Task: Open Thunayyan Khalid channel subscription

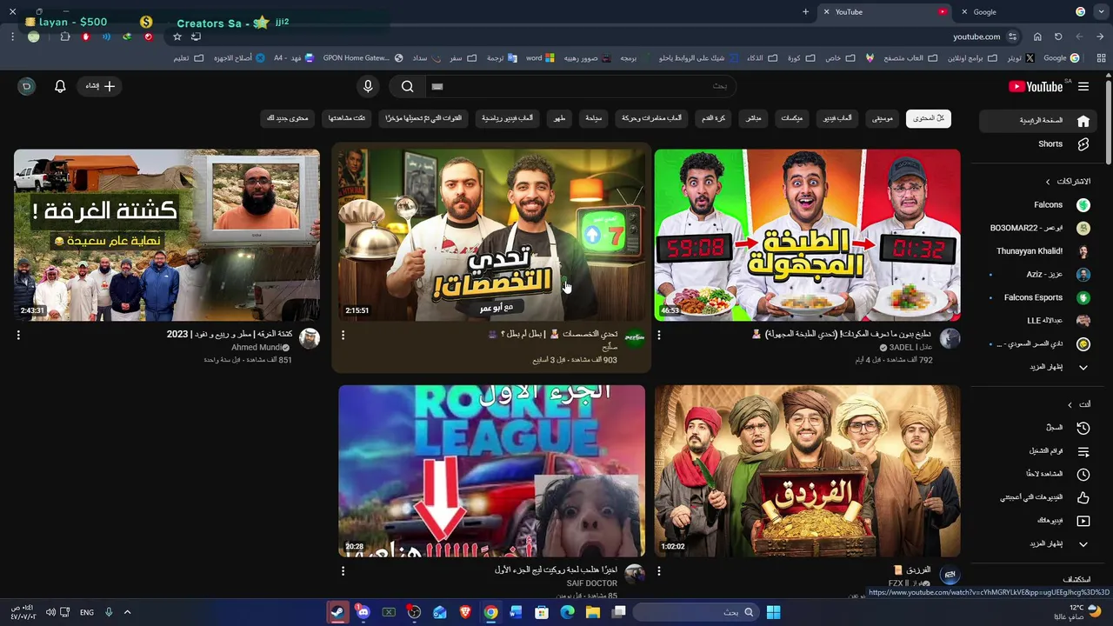Action: 1040,251
